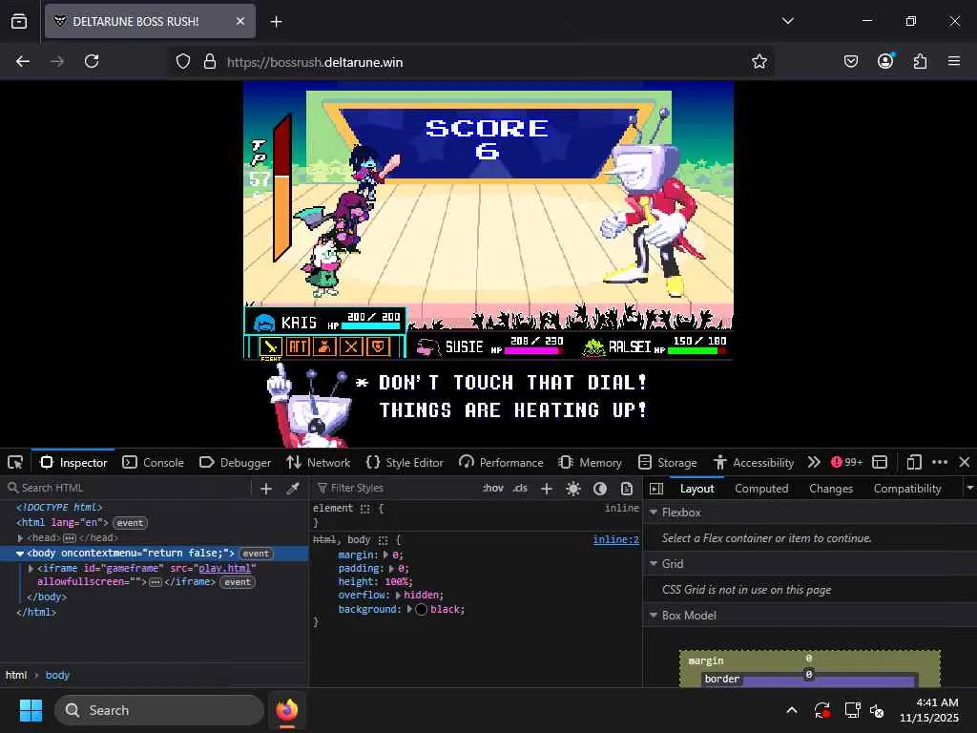Expand the overflow shorthand property

(x=398, y=596)
